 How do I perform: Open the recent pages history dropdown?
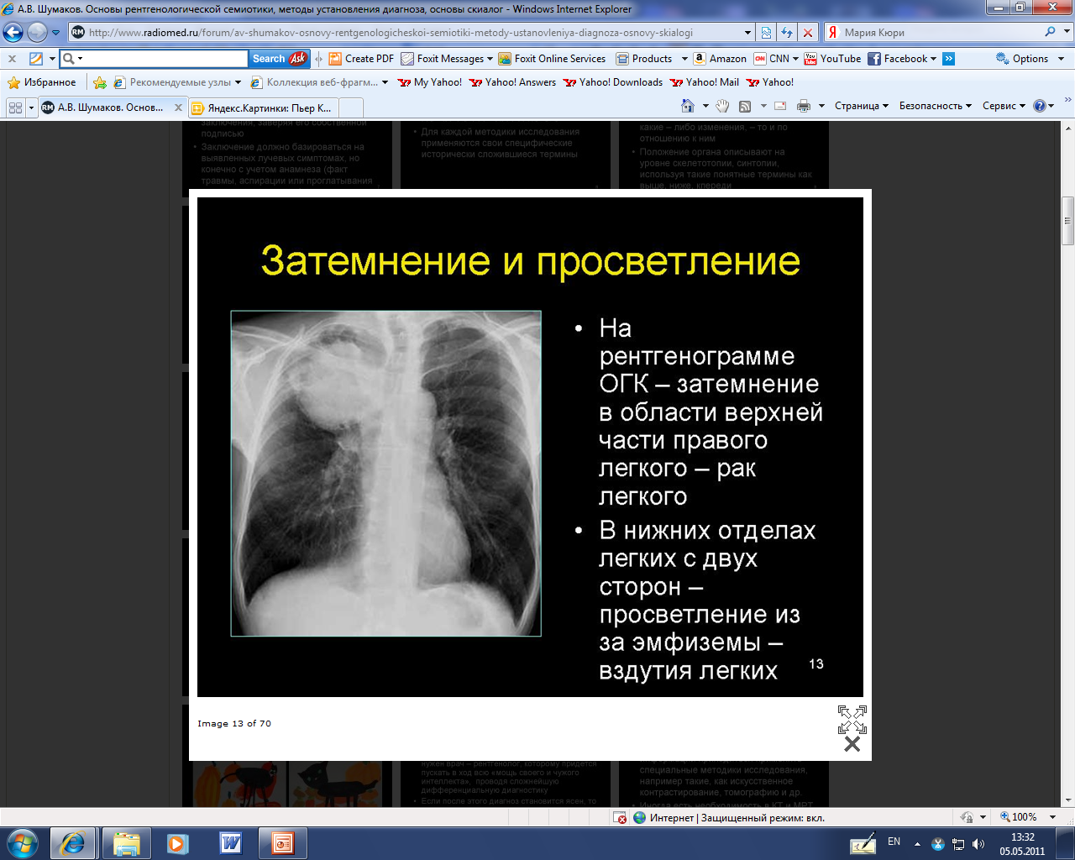55,33
